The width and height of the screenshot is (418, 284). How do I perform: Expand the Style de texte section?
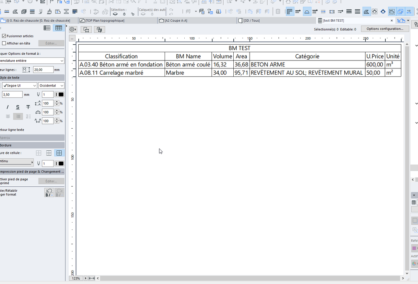(x=32, y=78)
